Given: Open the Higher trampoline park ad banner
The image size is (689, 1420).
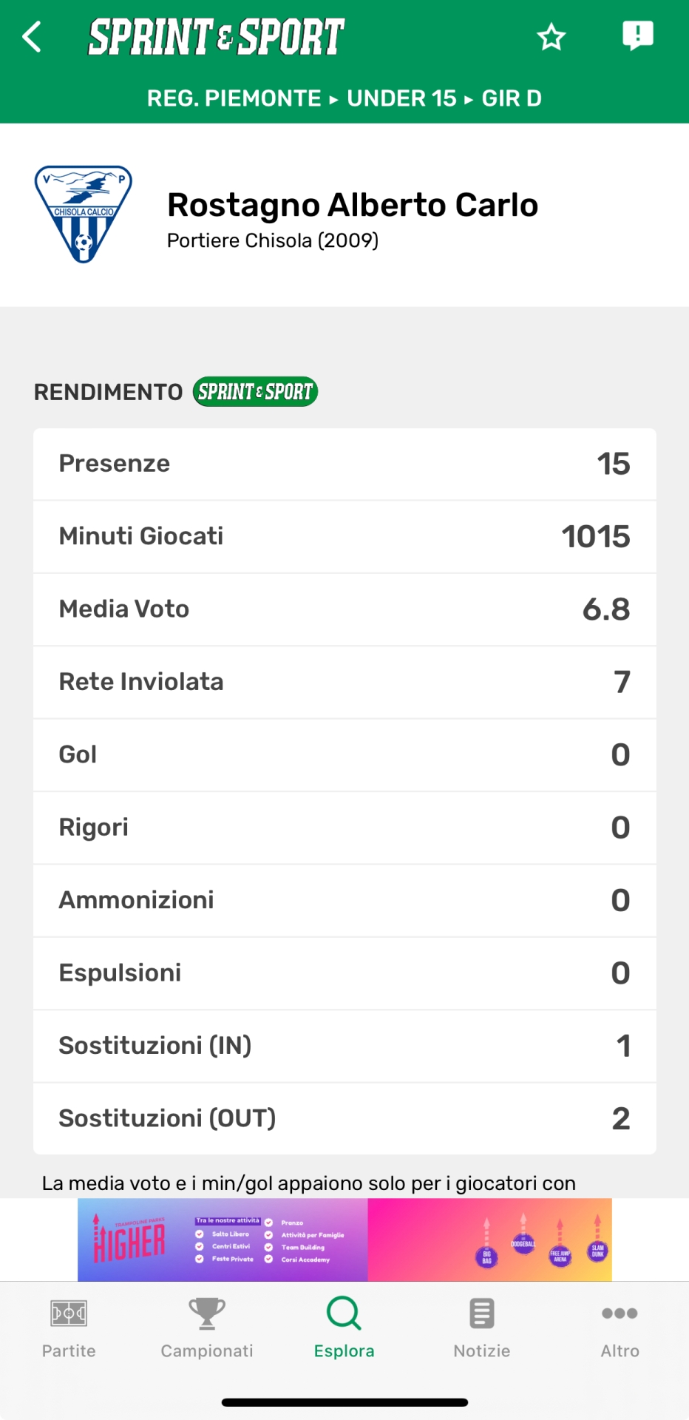Looking at the screenshot, I should click(x=344, y=1240).
